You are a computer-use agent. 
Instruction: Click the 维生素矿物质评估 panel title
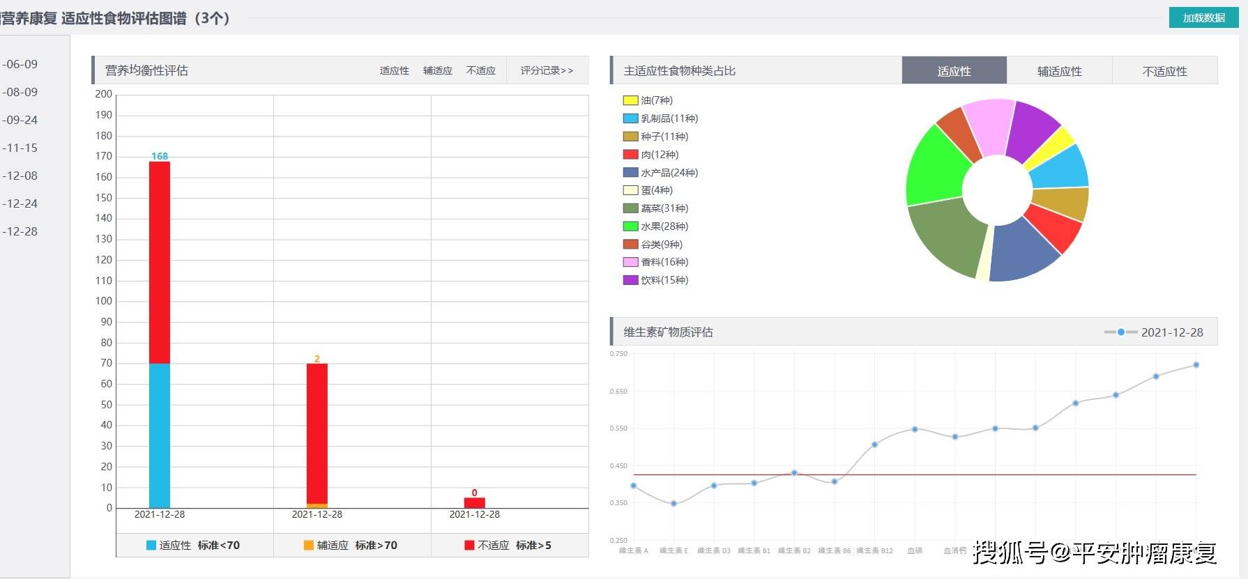pyautogui.click(x=668, y=332)
